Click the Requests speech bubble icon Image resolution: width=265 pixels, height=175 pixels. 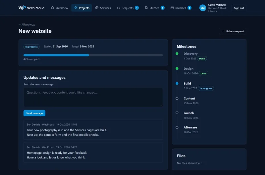pos(119,8)
